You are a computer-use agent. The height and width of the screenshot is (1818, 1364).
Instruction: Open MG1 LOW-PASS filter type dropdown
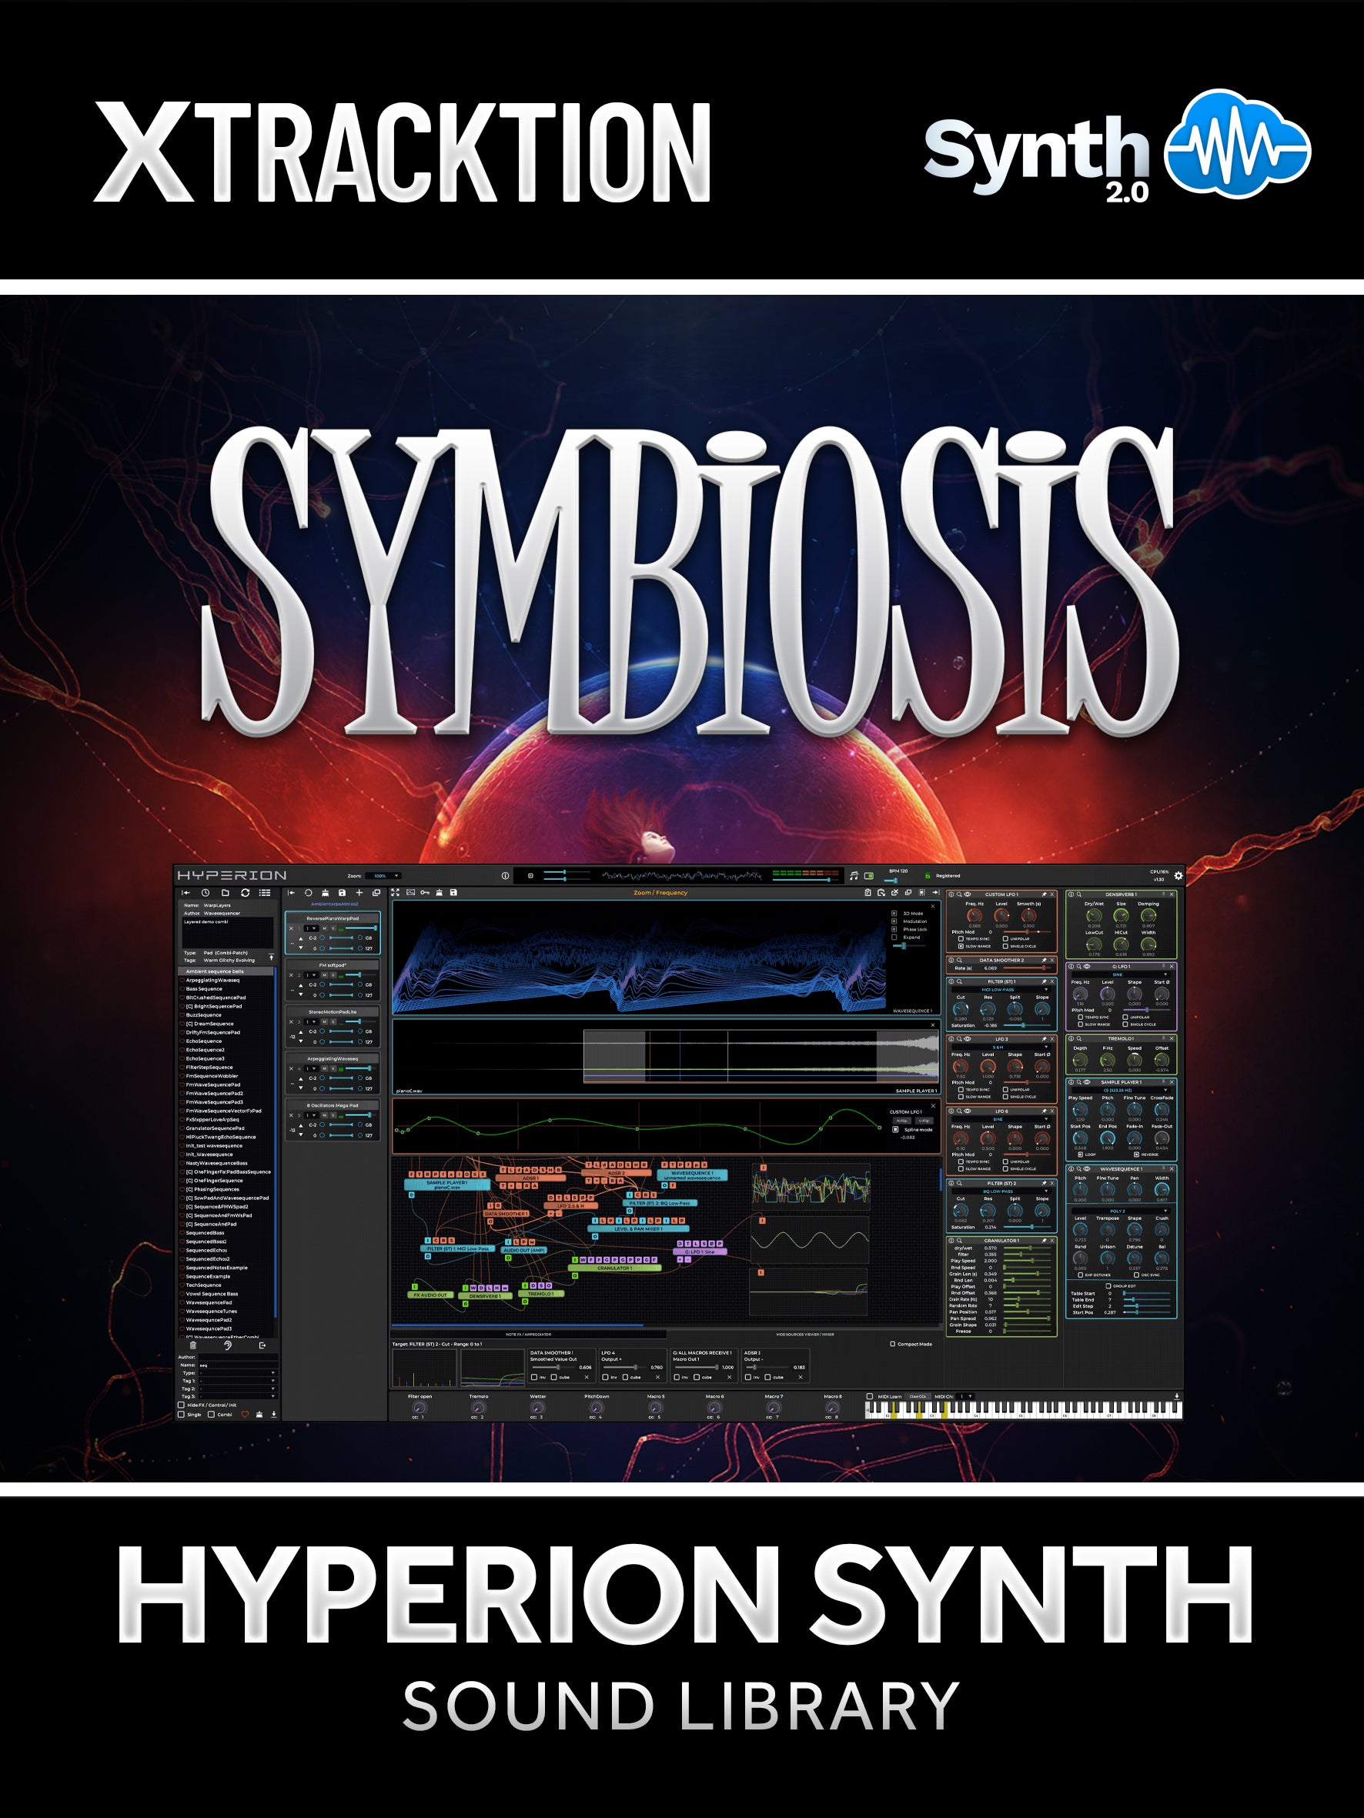tap(1001, 990)
